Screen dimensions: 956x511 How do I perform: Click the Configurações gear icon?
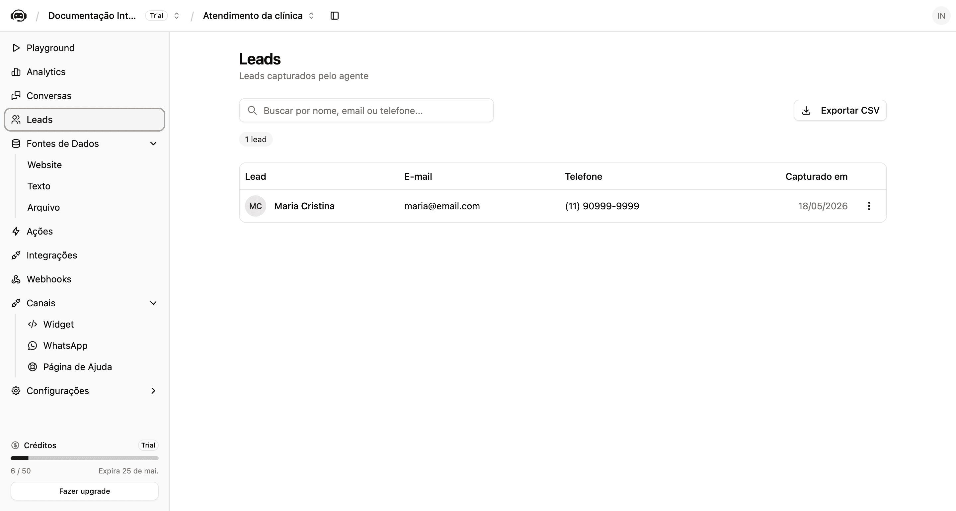(x=16, y=391)
